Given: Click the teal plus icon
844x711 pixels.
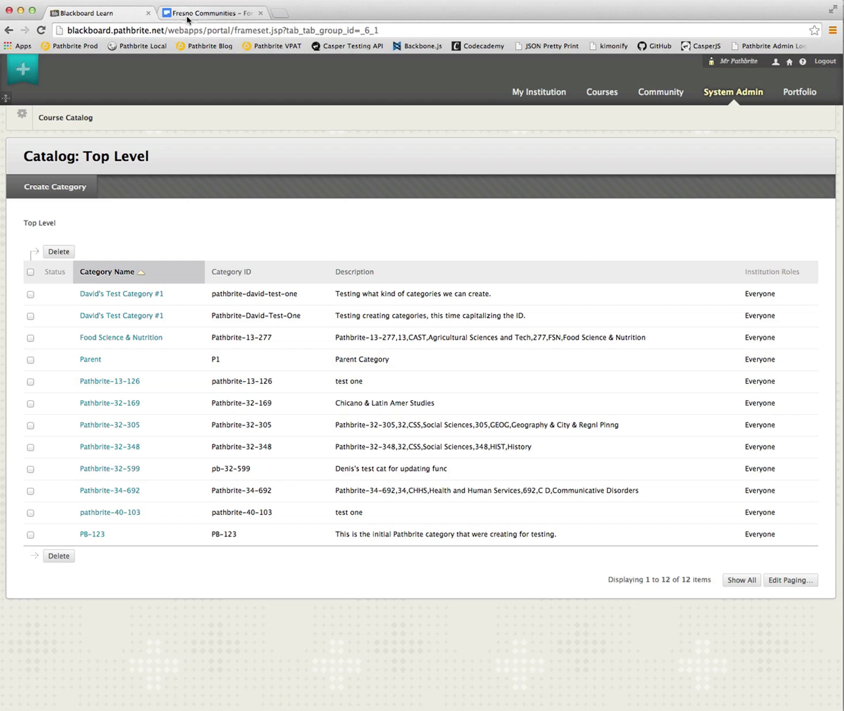Looking at the screenshot, I should pyautogui.click(x=23, y=69).
